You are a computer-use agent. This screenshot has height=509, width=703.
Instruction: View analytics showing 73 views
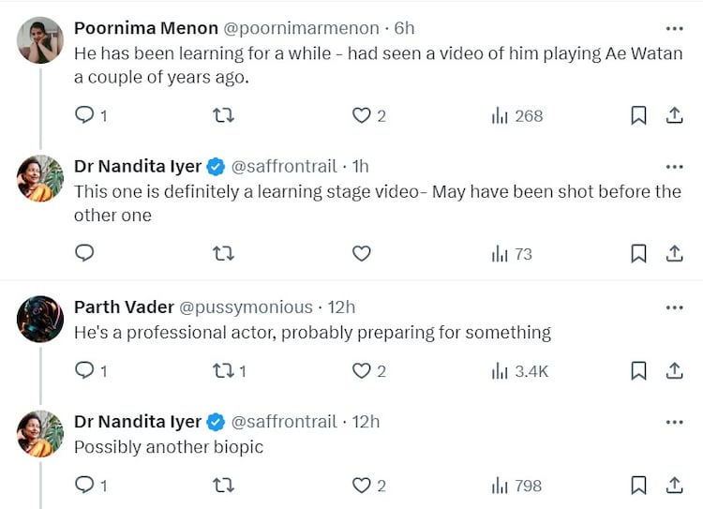pyautogui.click(x=512, y=253)
